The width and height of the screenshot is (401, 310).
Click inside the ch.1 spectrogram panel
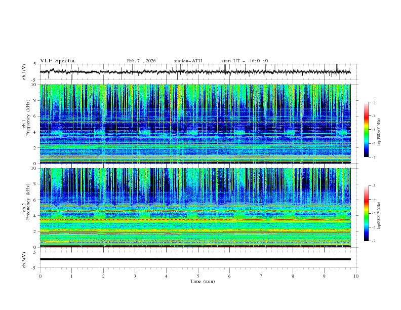[195, 124]
